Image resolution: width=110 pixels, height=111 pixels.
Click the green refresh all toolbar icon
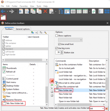94,11
